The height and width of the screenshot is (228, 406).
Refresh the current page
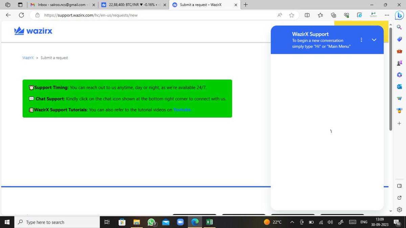pyautogui.click(x=21, y=15)
